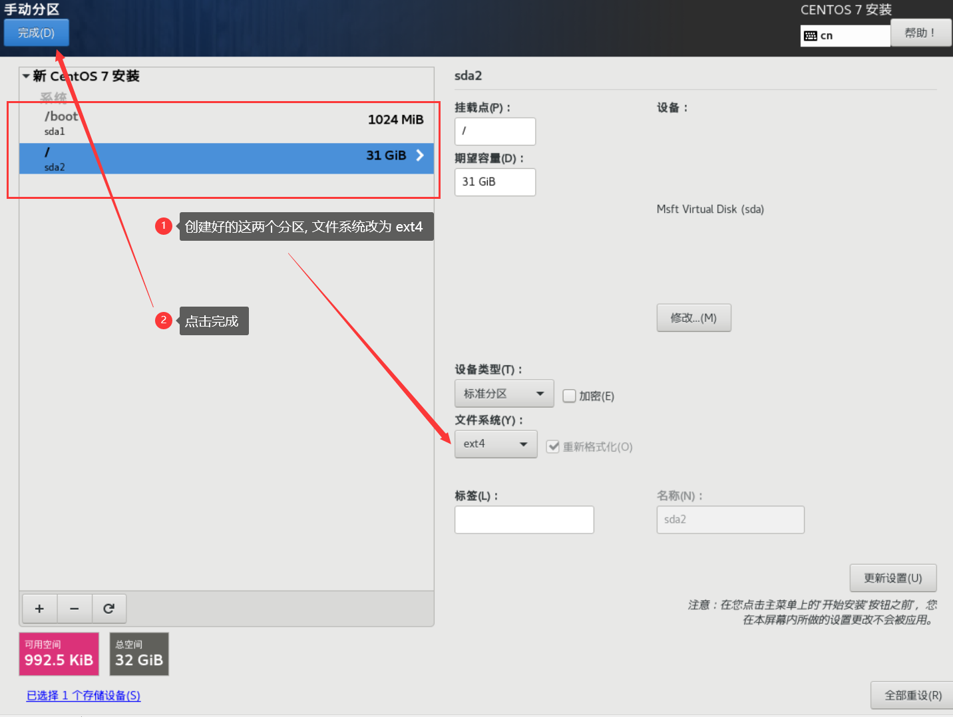Click the Label (标签) input field
This screenshot has width=953, height=717.
tap(524, 519)
